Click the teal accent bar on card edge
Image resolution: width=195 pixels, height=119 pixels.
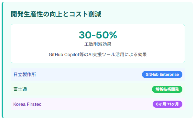click(2, 60)
